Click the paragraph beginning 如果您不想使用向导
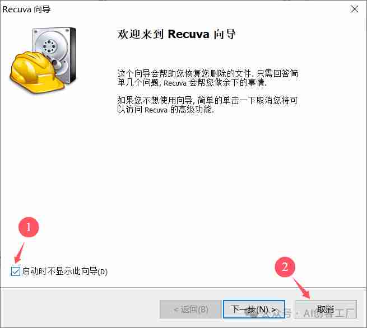Image resolution: width=367 pixels, height=328 pixels. [208, 105]
